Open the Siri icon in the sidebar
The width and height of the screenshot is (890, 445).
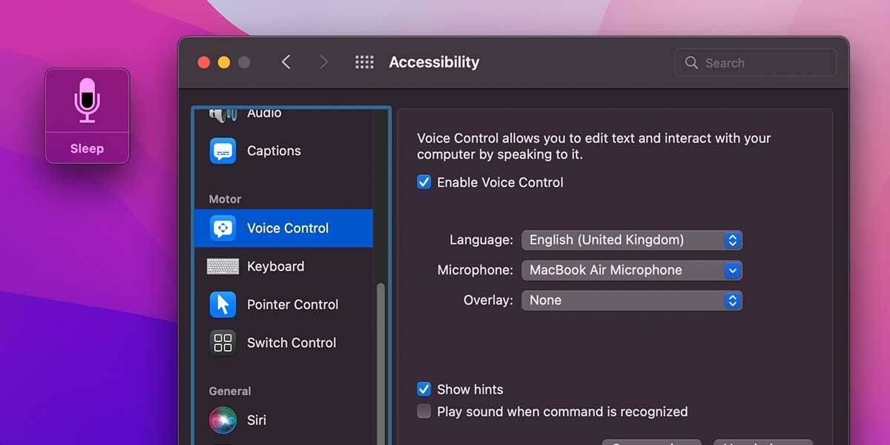pos(222,420)
